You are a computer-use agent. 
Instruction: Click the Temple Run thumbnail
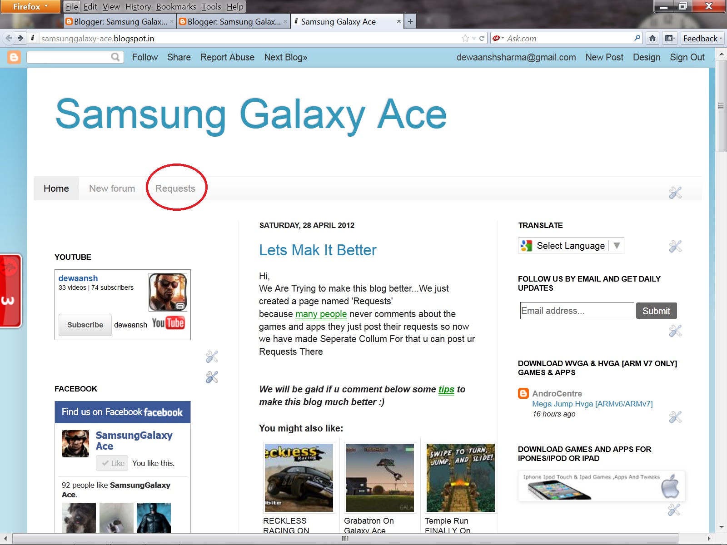pyautogui.click(x=460, y=478)
